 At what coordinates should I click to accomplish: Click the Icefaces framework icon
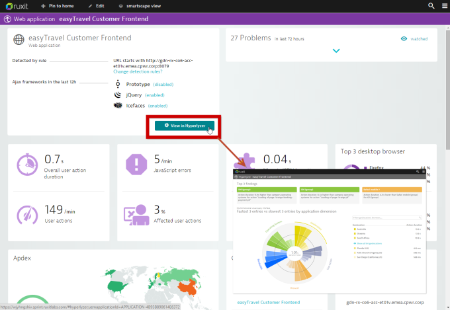click(x=118, y=105)
